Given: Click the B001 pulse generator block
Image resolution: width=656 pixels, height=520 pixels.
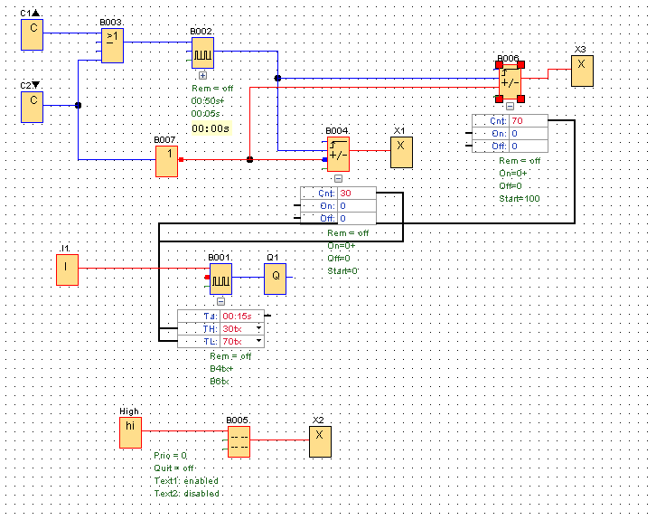Looking at the screenshot, I should [220, 279].
